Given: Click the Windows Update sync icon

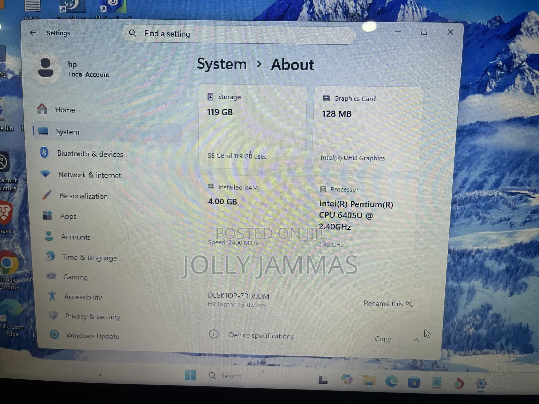Looking at the screenshot, I should point(54,334).
